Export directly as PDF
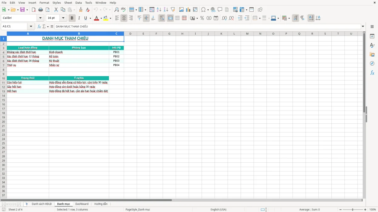This screenshot has height=212, width=378. 34,10
